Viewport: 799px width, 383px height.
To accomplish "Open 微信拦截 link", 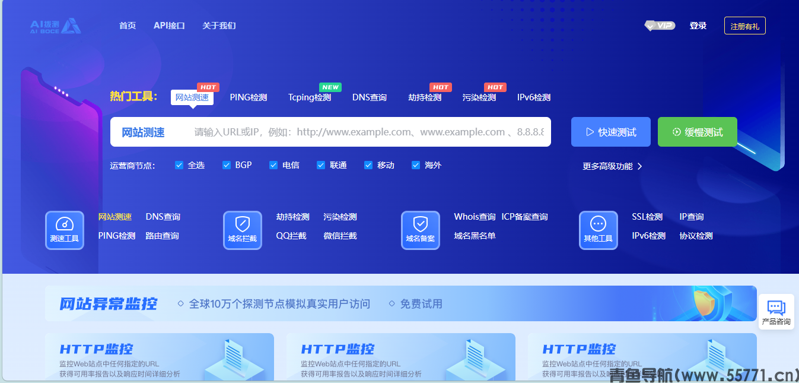I will click(x=340, y=236).
